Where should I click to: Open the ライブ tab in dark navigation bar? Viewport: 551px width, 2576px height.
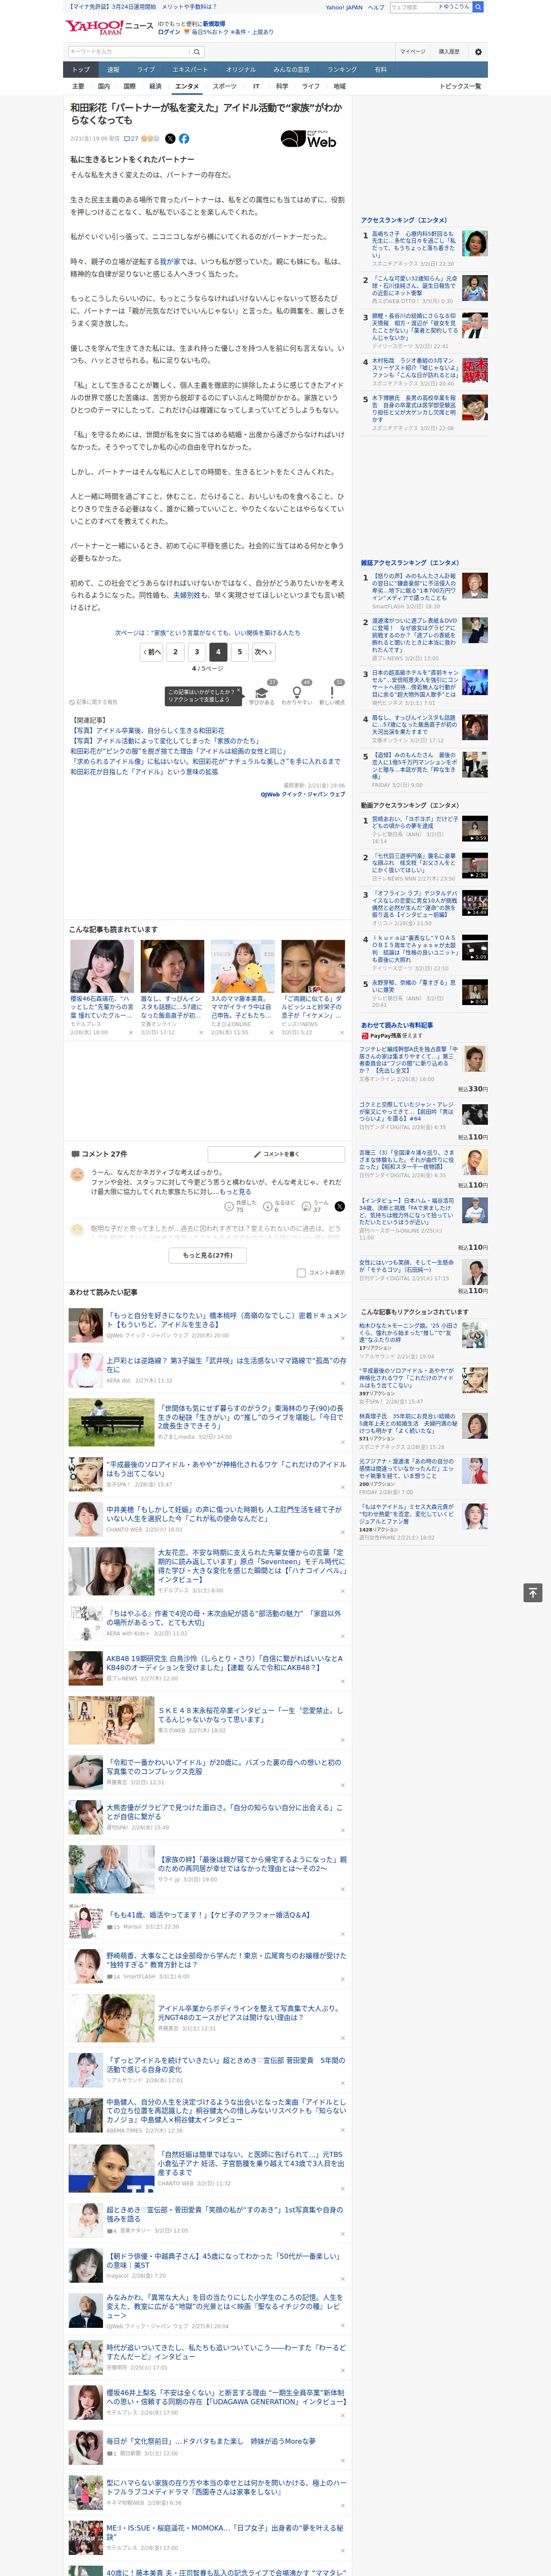coord(146,69)
